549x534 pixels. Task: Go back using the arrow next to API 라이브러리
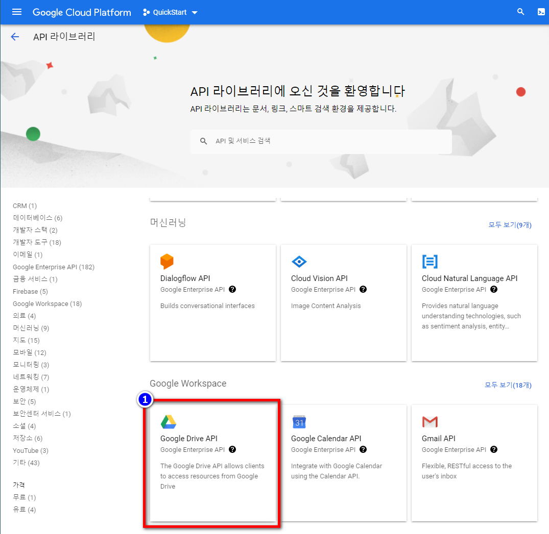pyautogui.click(x=15, y=37)
